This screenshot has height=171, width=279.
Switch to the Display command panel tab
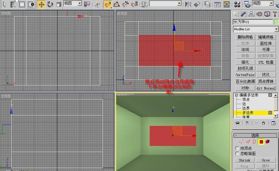point(267,14)
